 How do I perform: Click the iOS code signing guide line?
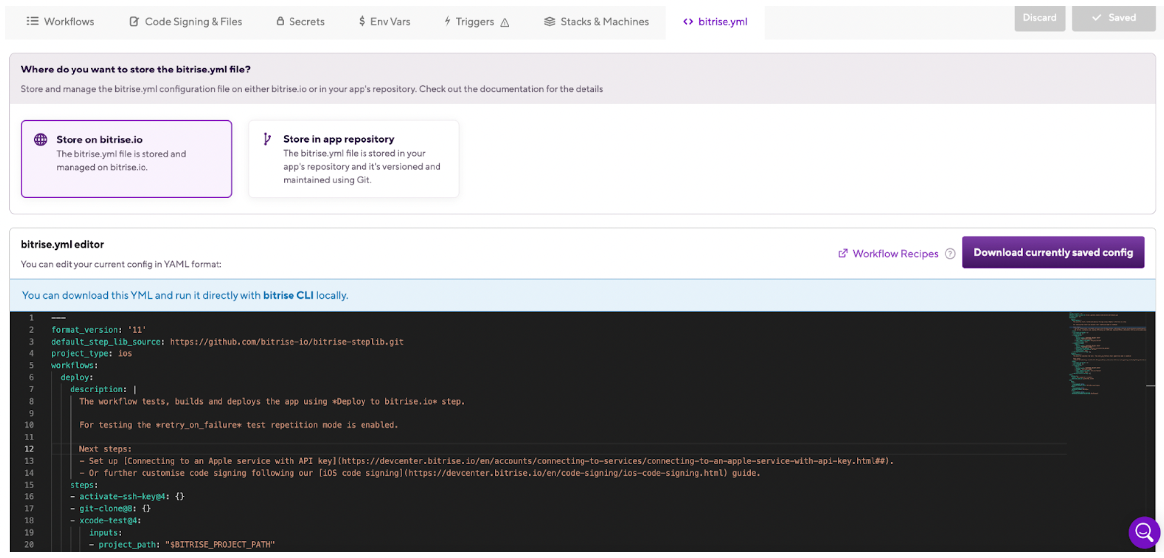[x=420, y=473]
